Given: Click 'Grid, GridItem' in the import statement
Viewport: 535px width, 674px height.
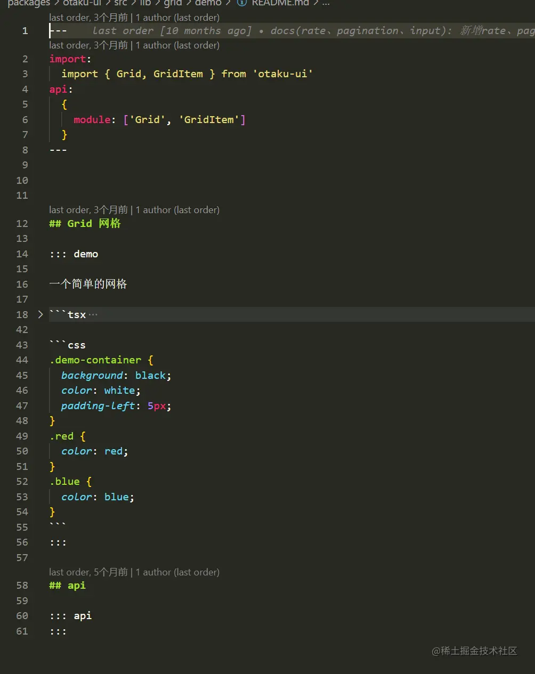Looking at the screenshot, I should click(160, 74).
